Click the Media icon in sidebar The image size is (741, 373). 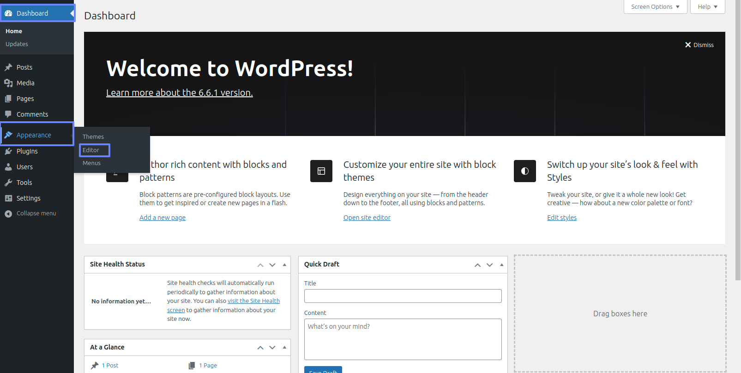click(x=8, y=83)
